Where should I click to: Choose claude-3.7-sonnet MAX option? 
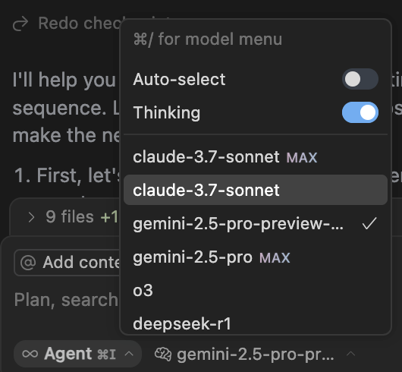pos(256,156)
